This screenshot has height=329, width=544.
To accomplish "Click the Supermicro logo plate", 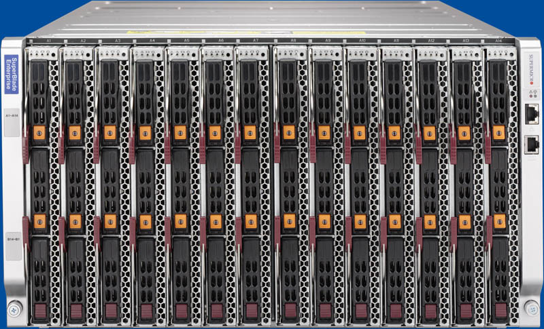I will point(532,69).
